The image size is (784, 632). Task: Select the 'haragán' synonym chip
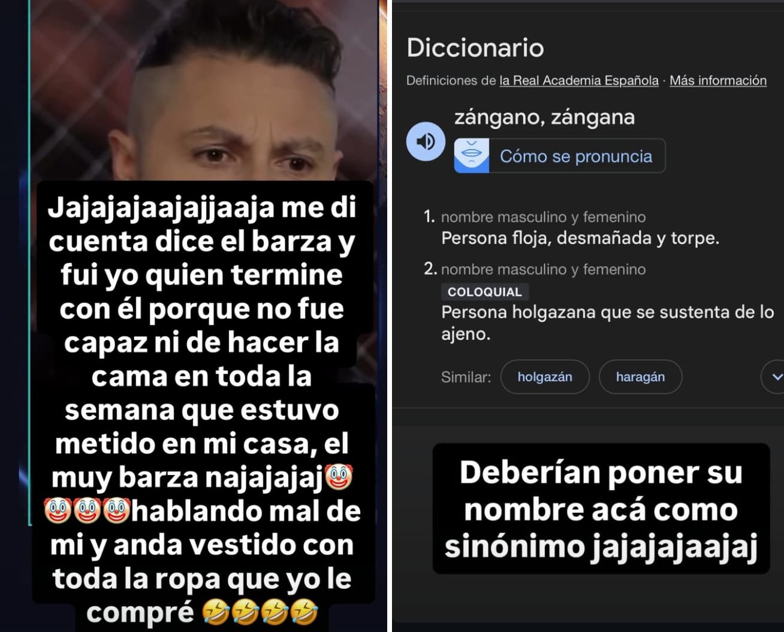(640, 377)
